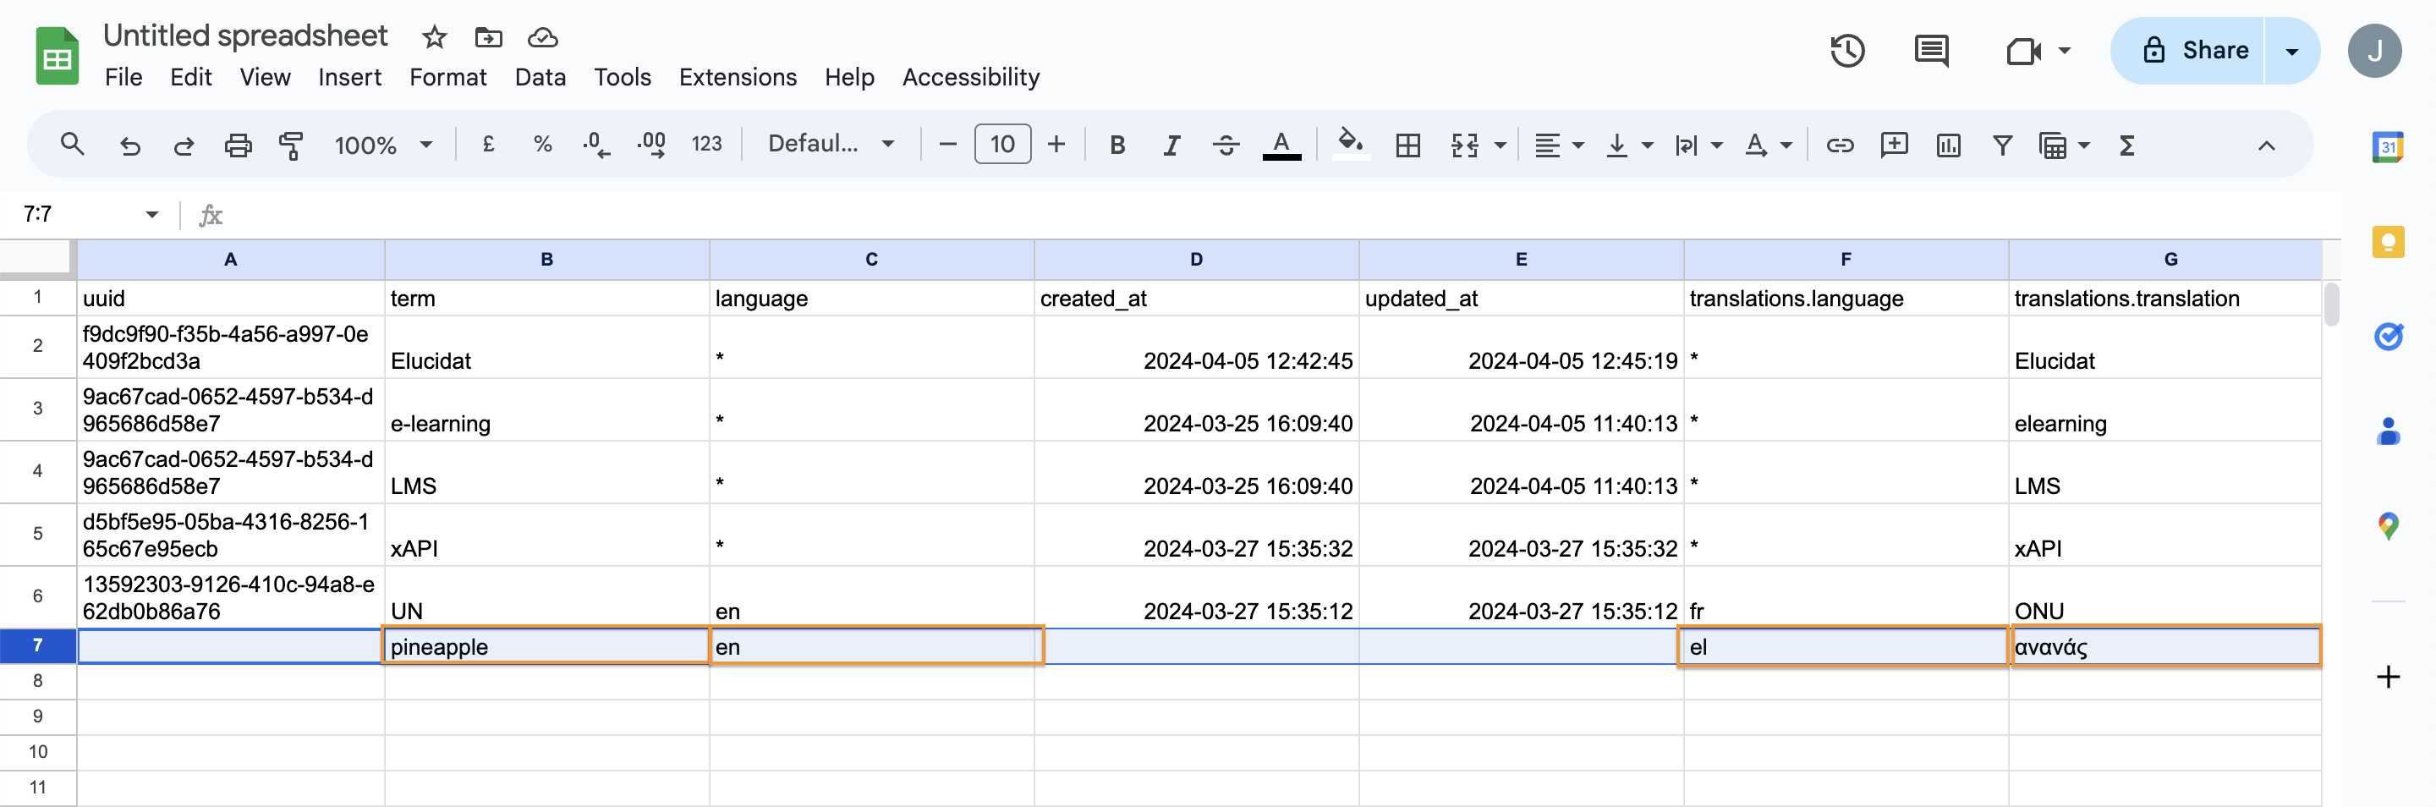Click the 123 number format button
The height and width of the screenshot is (807, 2436).
tap(707, 144)
